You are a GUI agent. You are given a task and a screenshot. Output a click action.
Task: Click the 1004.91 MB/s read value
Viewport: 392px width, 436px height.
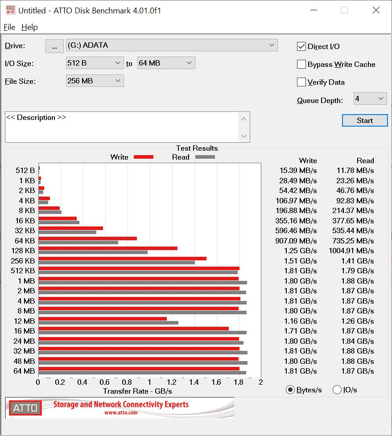[351, 251]
